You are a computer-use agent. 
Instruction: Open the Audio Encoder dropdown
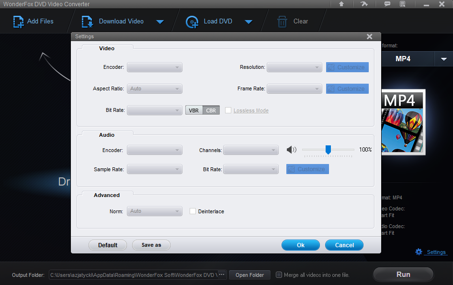coord(155,150)
